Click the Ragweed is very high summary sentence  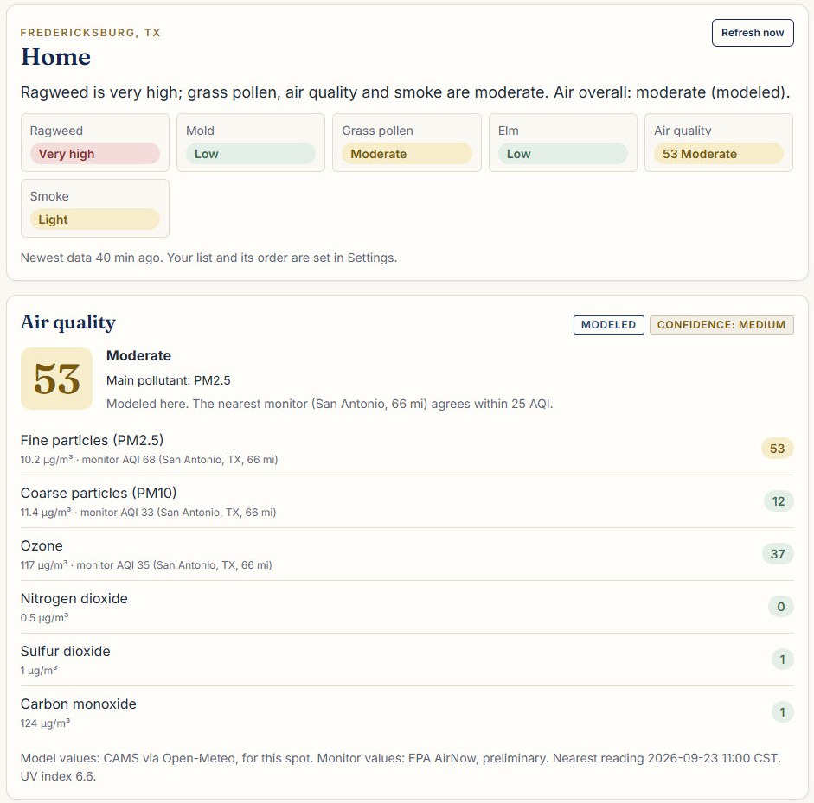pos(405,92)
